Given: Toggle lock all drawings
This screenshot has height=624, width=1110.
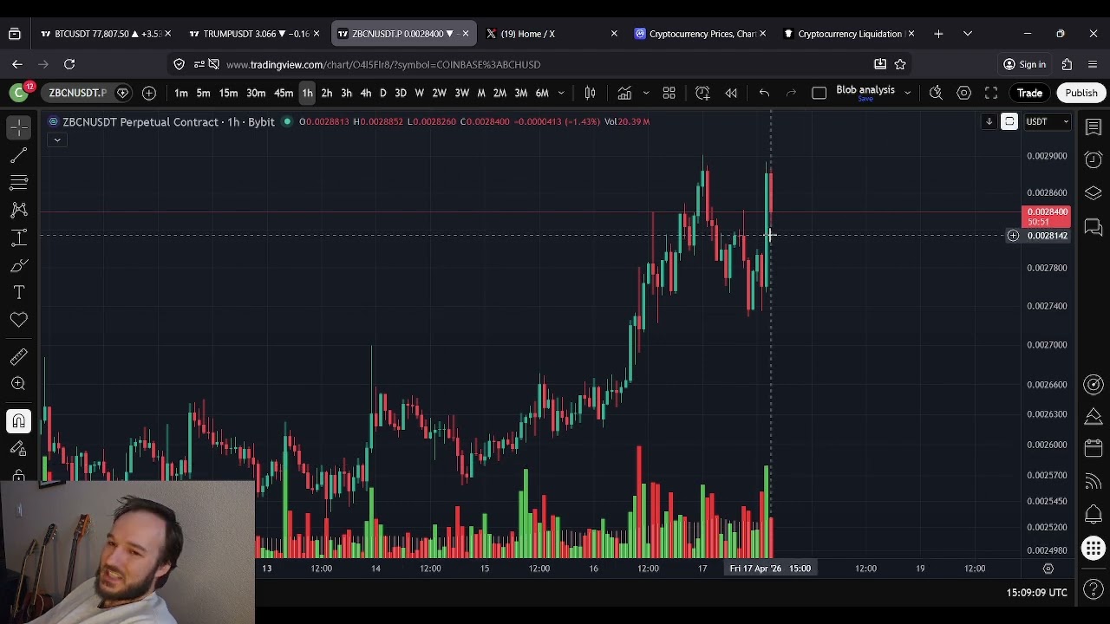Looking at the screenshot, I should point(18,475).
